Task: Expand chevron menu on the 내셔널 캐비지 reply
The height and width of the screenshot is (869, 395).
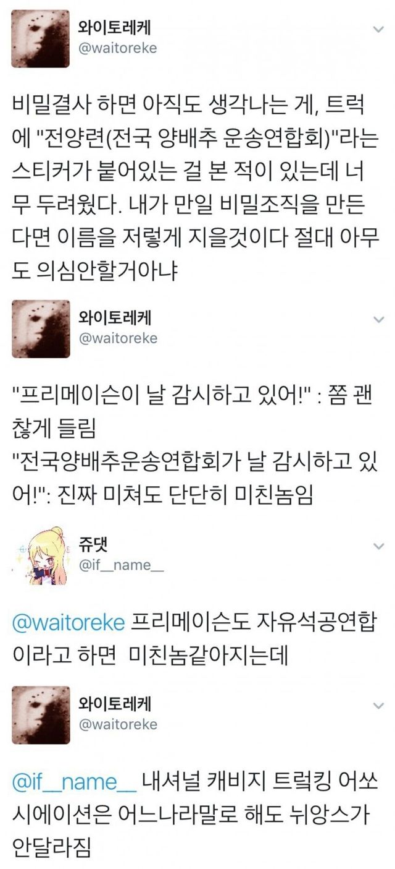Action: coord(379,705)
